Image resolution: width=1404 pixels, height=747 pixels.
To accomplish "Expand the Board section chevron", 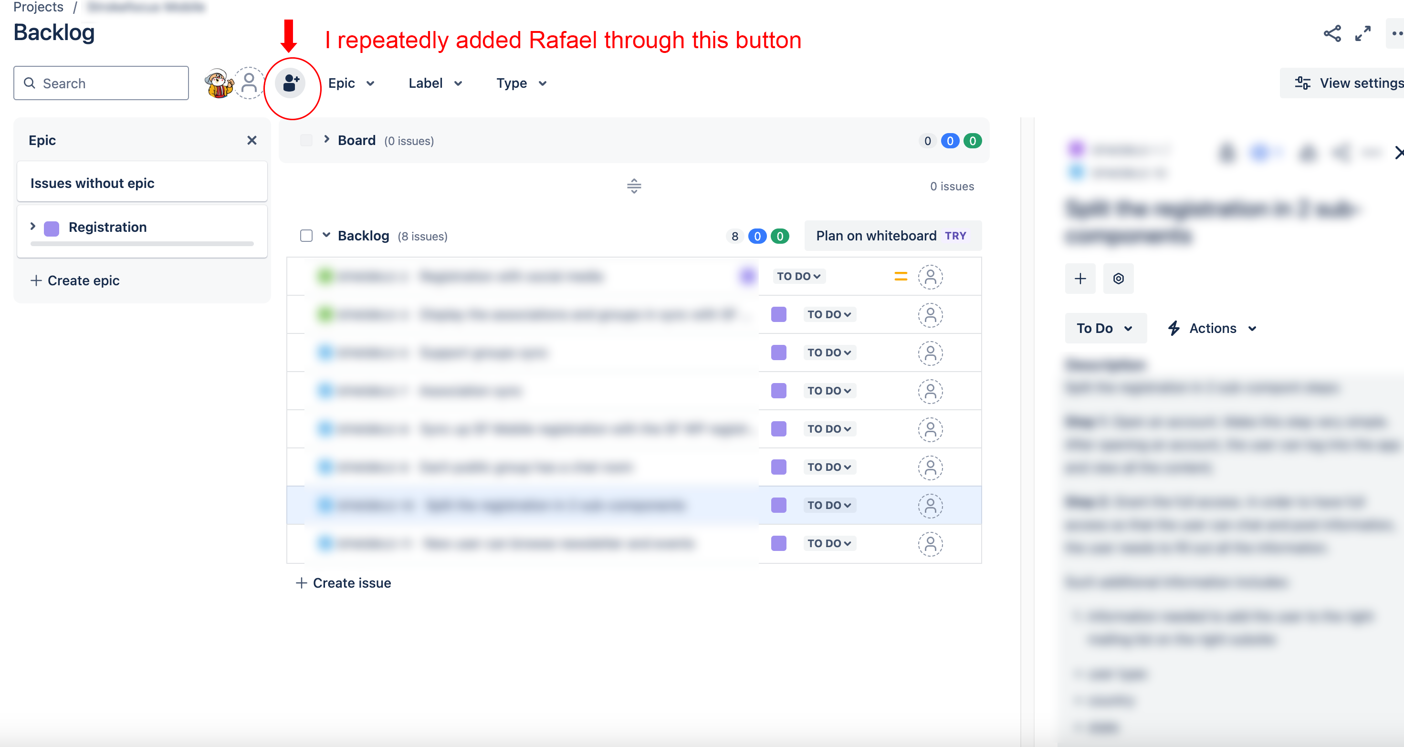I will 326,139.
